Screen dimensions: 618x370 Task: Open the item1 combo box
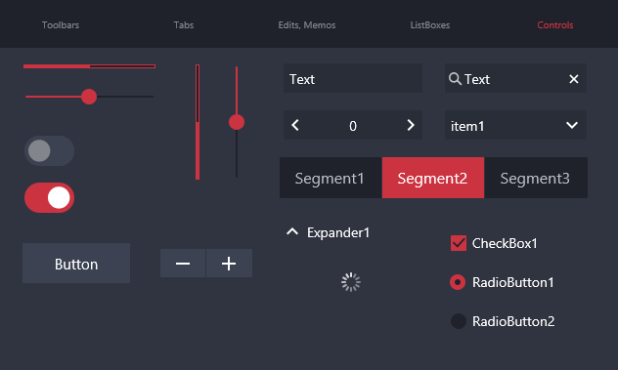pos(515,125)
